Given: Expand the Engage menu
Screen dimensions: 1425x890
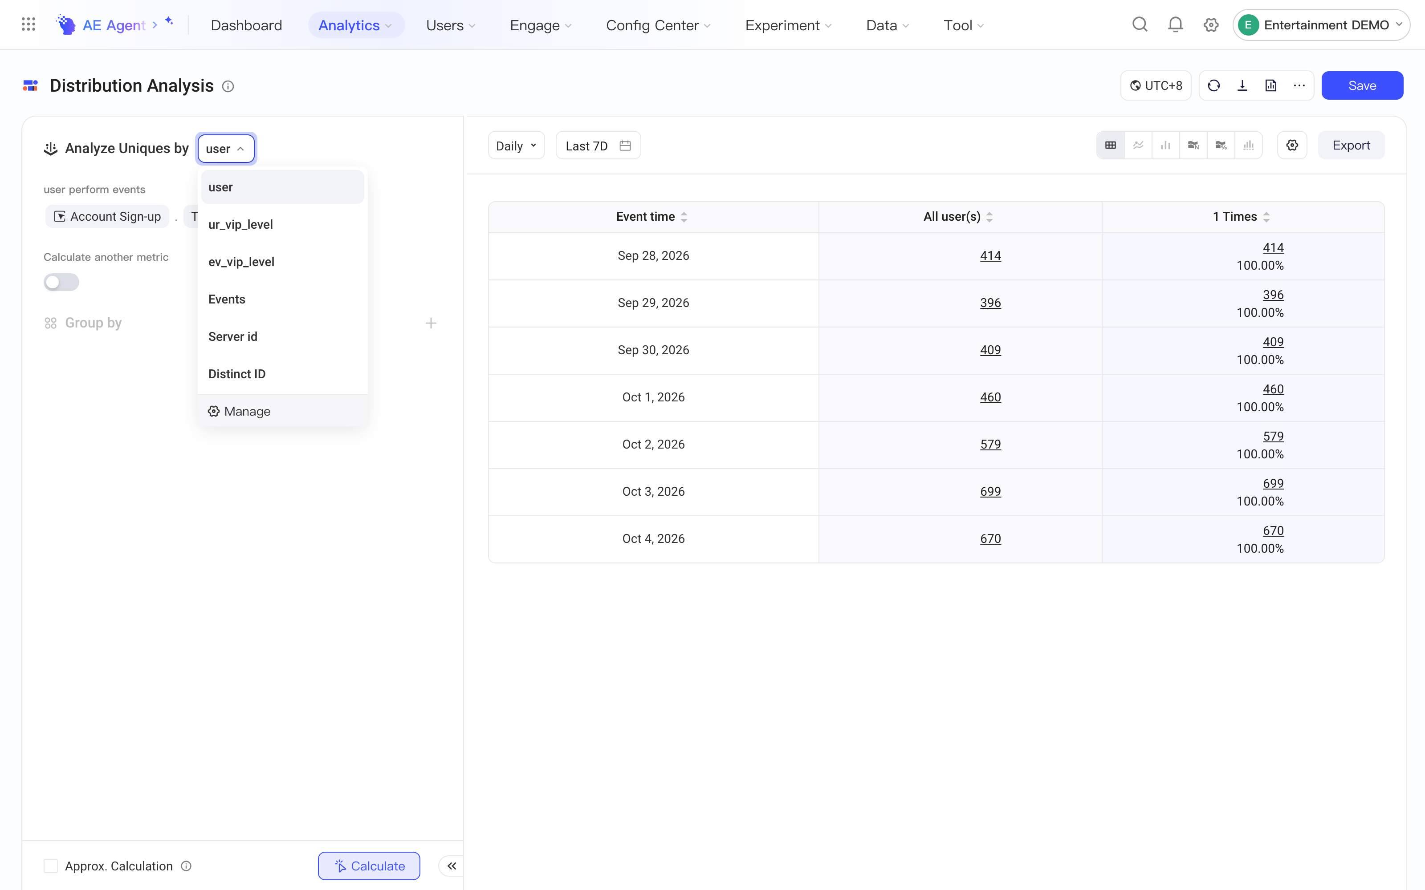Looking at the screenshot, I should [541, 25].
